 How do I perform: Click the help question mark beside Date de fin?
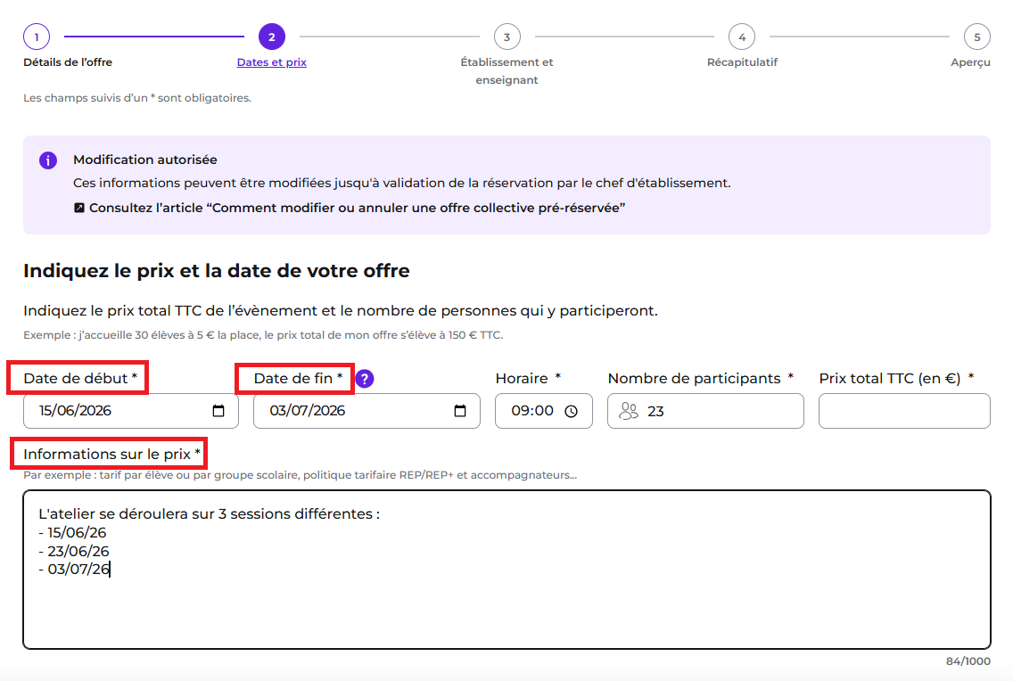pyautogui.click(x=365, y=379)
